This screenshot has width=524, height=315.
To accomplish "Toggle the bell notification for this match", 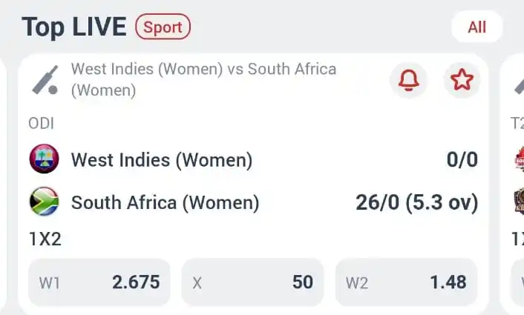I will pyautogui.click(x=408, y=80).
